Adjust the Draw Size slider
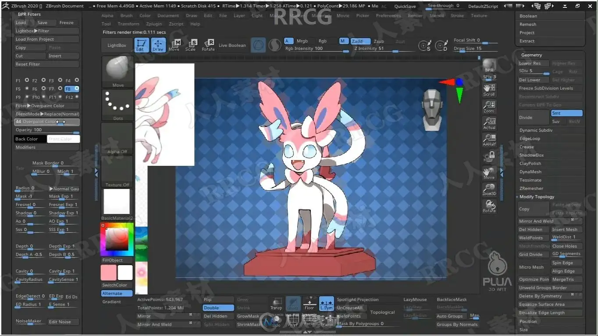The width and height of the screenshot is (598, 336). coord(475,49)
